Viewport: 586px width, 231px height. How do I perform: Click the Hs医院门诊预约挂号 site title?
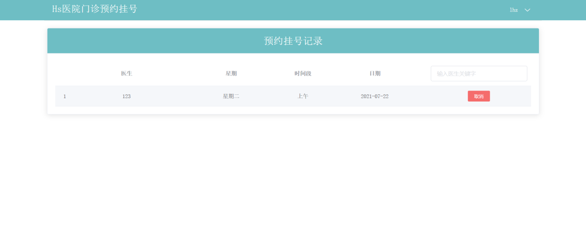[x=95, y=9]
